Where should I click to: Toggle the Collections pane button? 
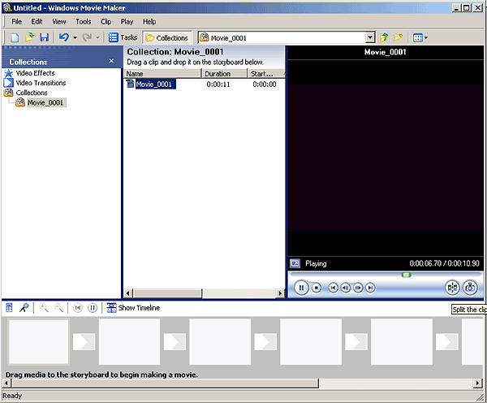[x=167, y=37]
